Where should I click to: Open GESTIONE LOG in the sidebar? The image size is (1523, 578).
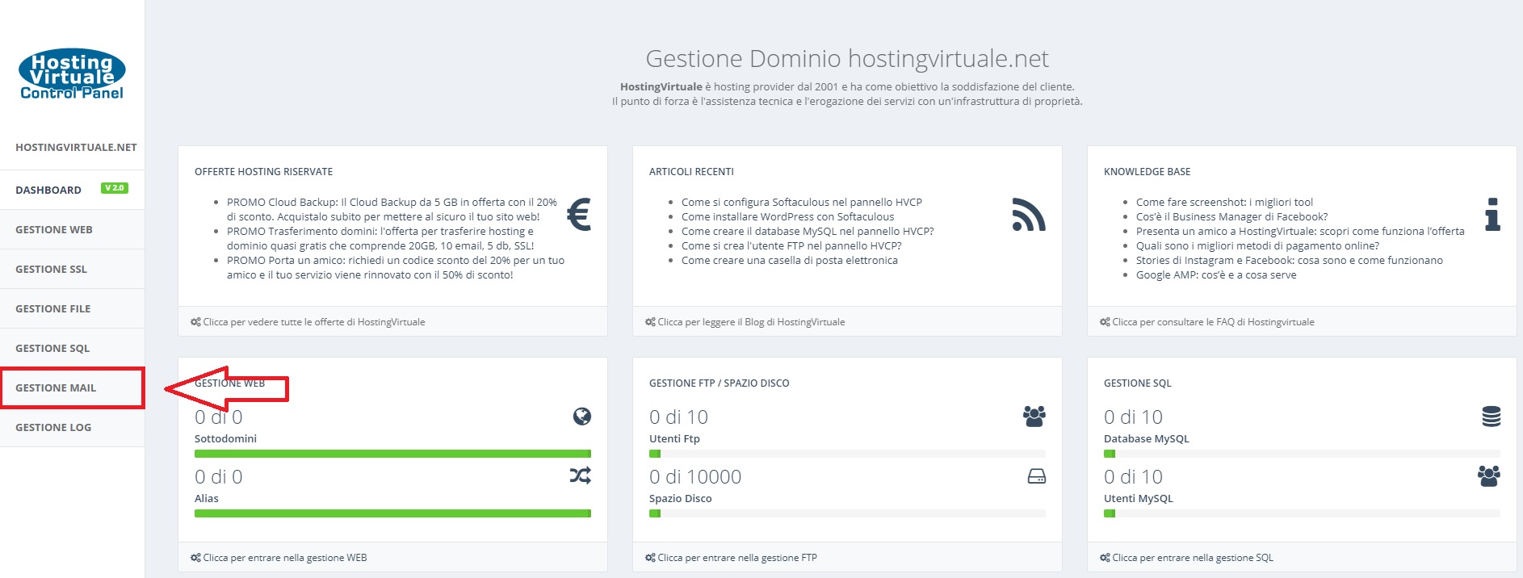point(72,427)
